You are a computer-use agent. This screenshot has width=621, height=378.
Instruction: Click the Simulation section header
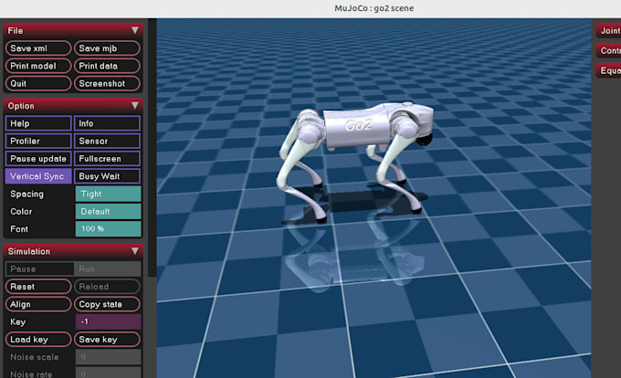[x=73, y=251]
